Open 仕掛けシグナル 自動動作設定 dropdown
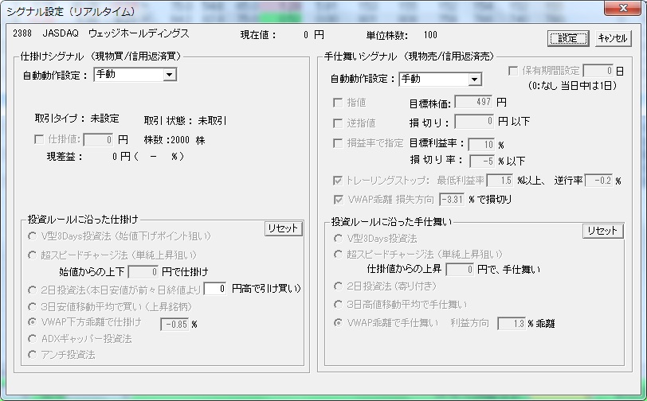Screen dimensions: 647x401 [169, 75]
